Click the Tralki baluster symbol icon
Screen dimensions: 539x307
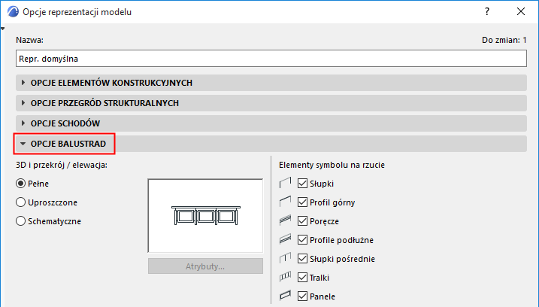[285, 278]
